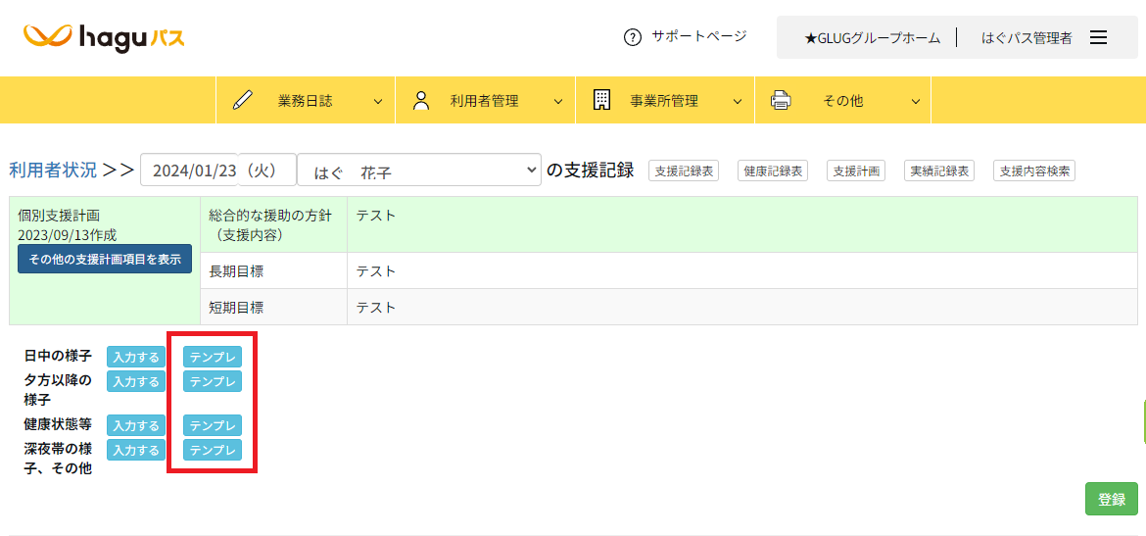Image resolution: width=1146 pixels, height=536 pixels.
Task: Click the hagu パス logo
Action: click(x=104, y=37)
